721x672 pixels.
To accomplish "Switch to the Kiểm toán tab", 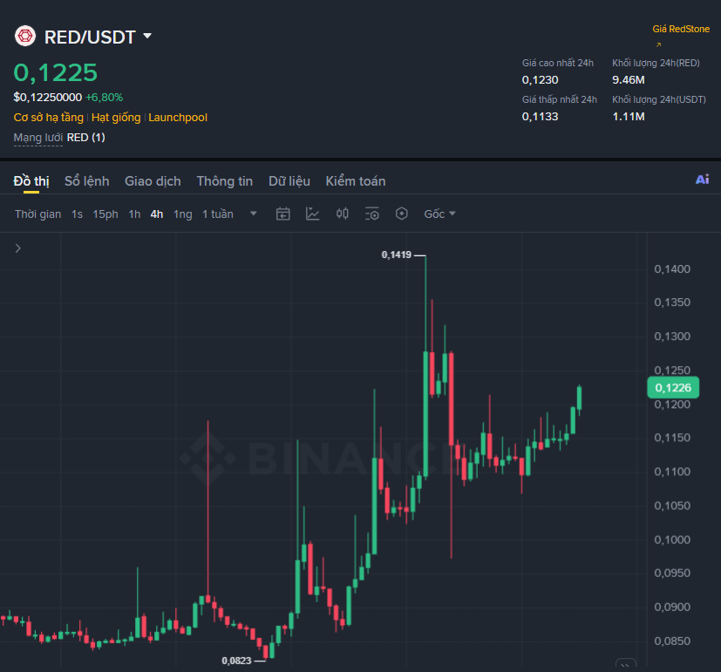I will click(x=356, y=181).
